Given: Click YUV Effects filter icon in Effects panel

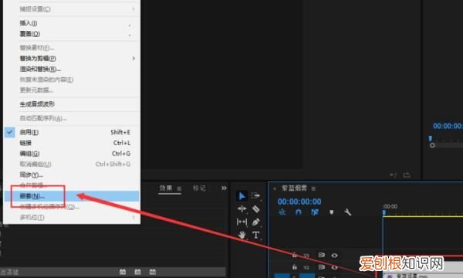Looking at the screenshot, I should [152, 272].
